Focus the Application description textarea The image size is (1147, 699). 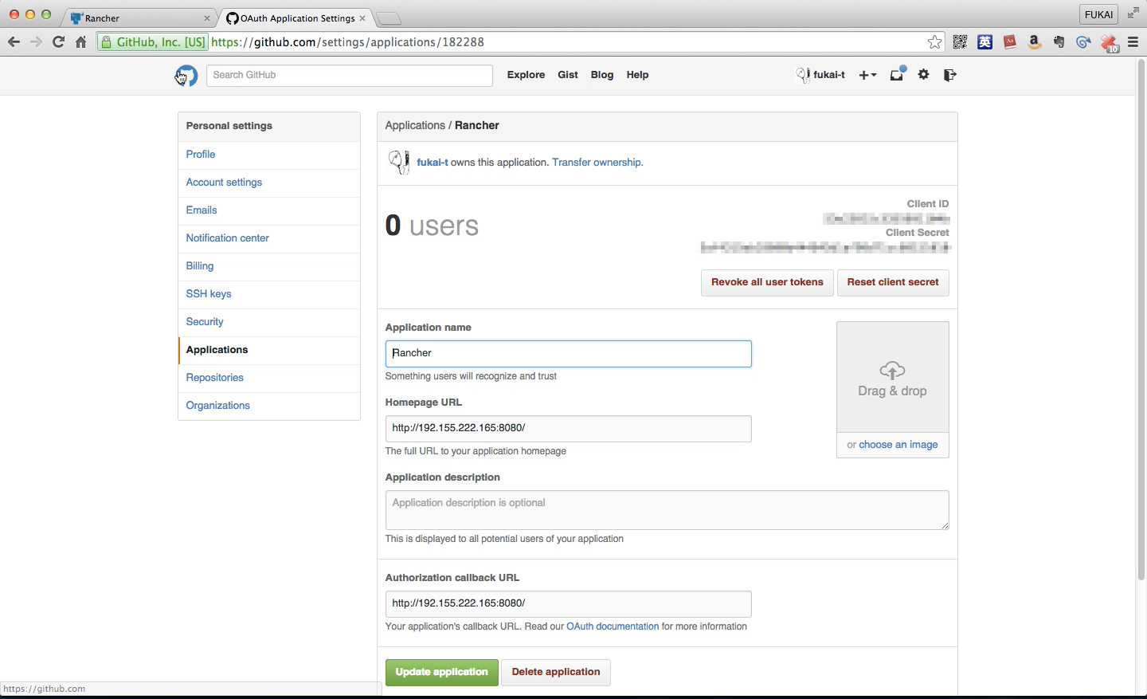point(667,510)
